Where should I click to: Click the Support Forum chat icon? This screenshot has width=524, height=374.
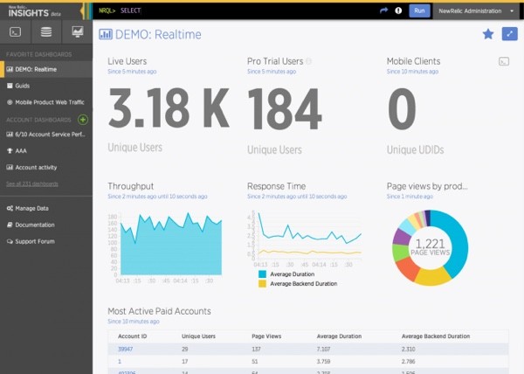10,241
